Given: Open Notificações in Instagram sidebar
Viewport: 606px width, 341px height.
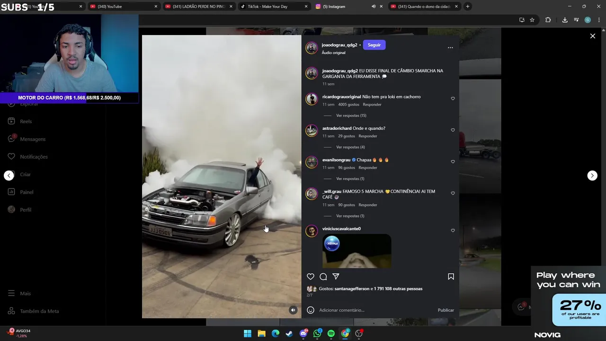Looking at the screenshot, I should pos(28,157).
